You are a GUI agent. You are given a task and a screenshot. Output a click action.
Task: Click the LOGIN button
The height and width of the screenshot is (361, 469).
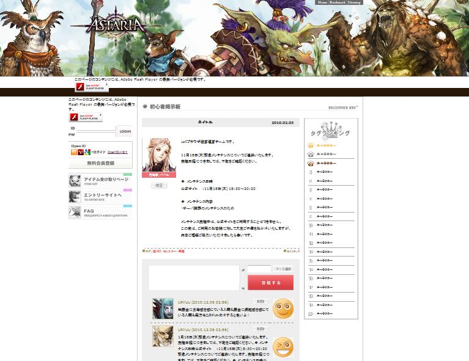[125, 131]
